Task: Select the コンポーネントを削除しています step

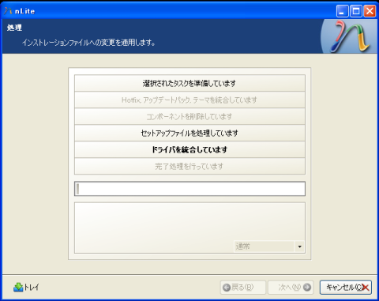Action: coord(189,116)
